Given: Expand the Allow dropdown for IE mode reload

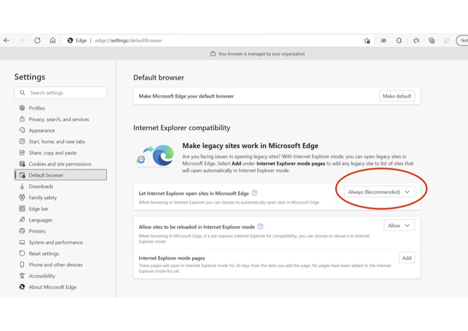Looking at the screenshot, I should [x=399, y=225].
